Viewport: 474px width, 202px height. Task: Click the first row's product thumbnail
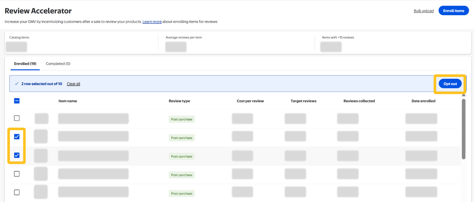tap(41, 119)
